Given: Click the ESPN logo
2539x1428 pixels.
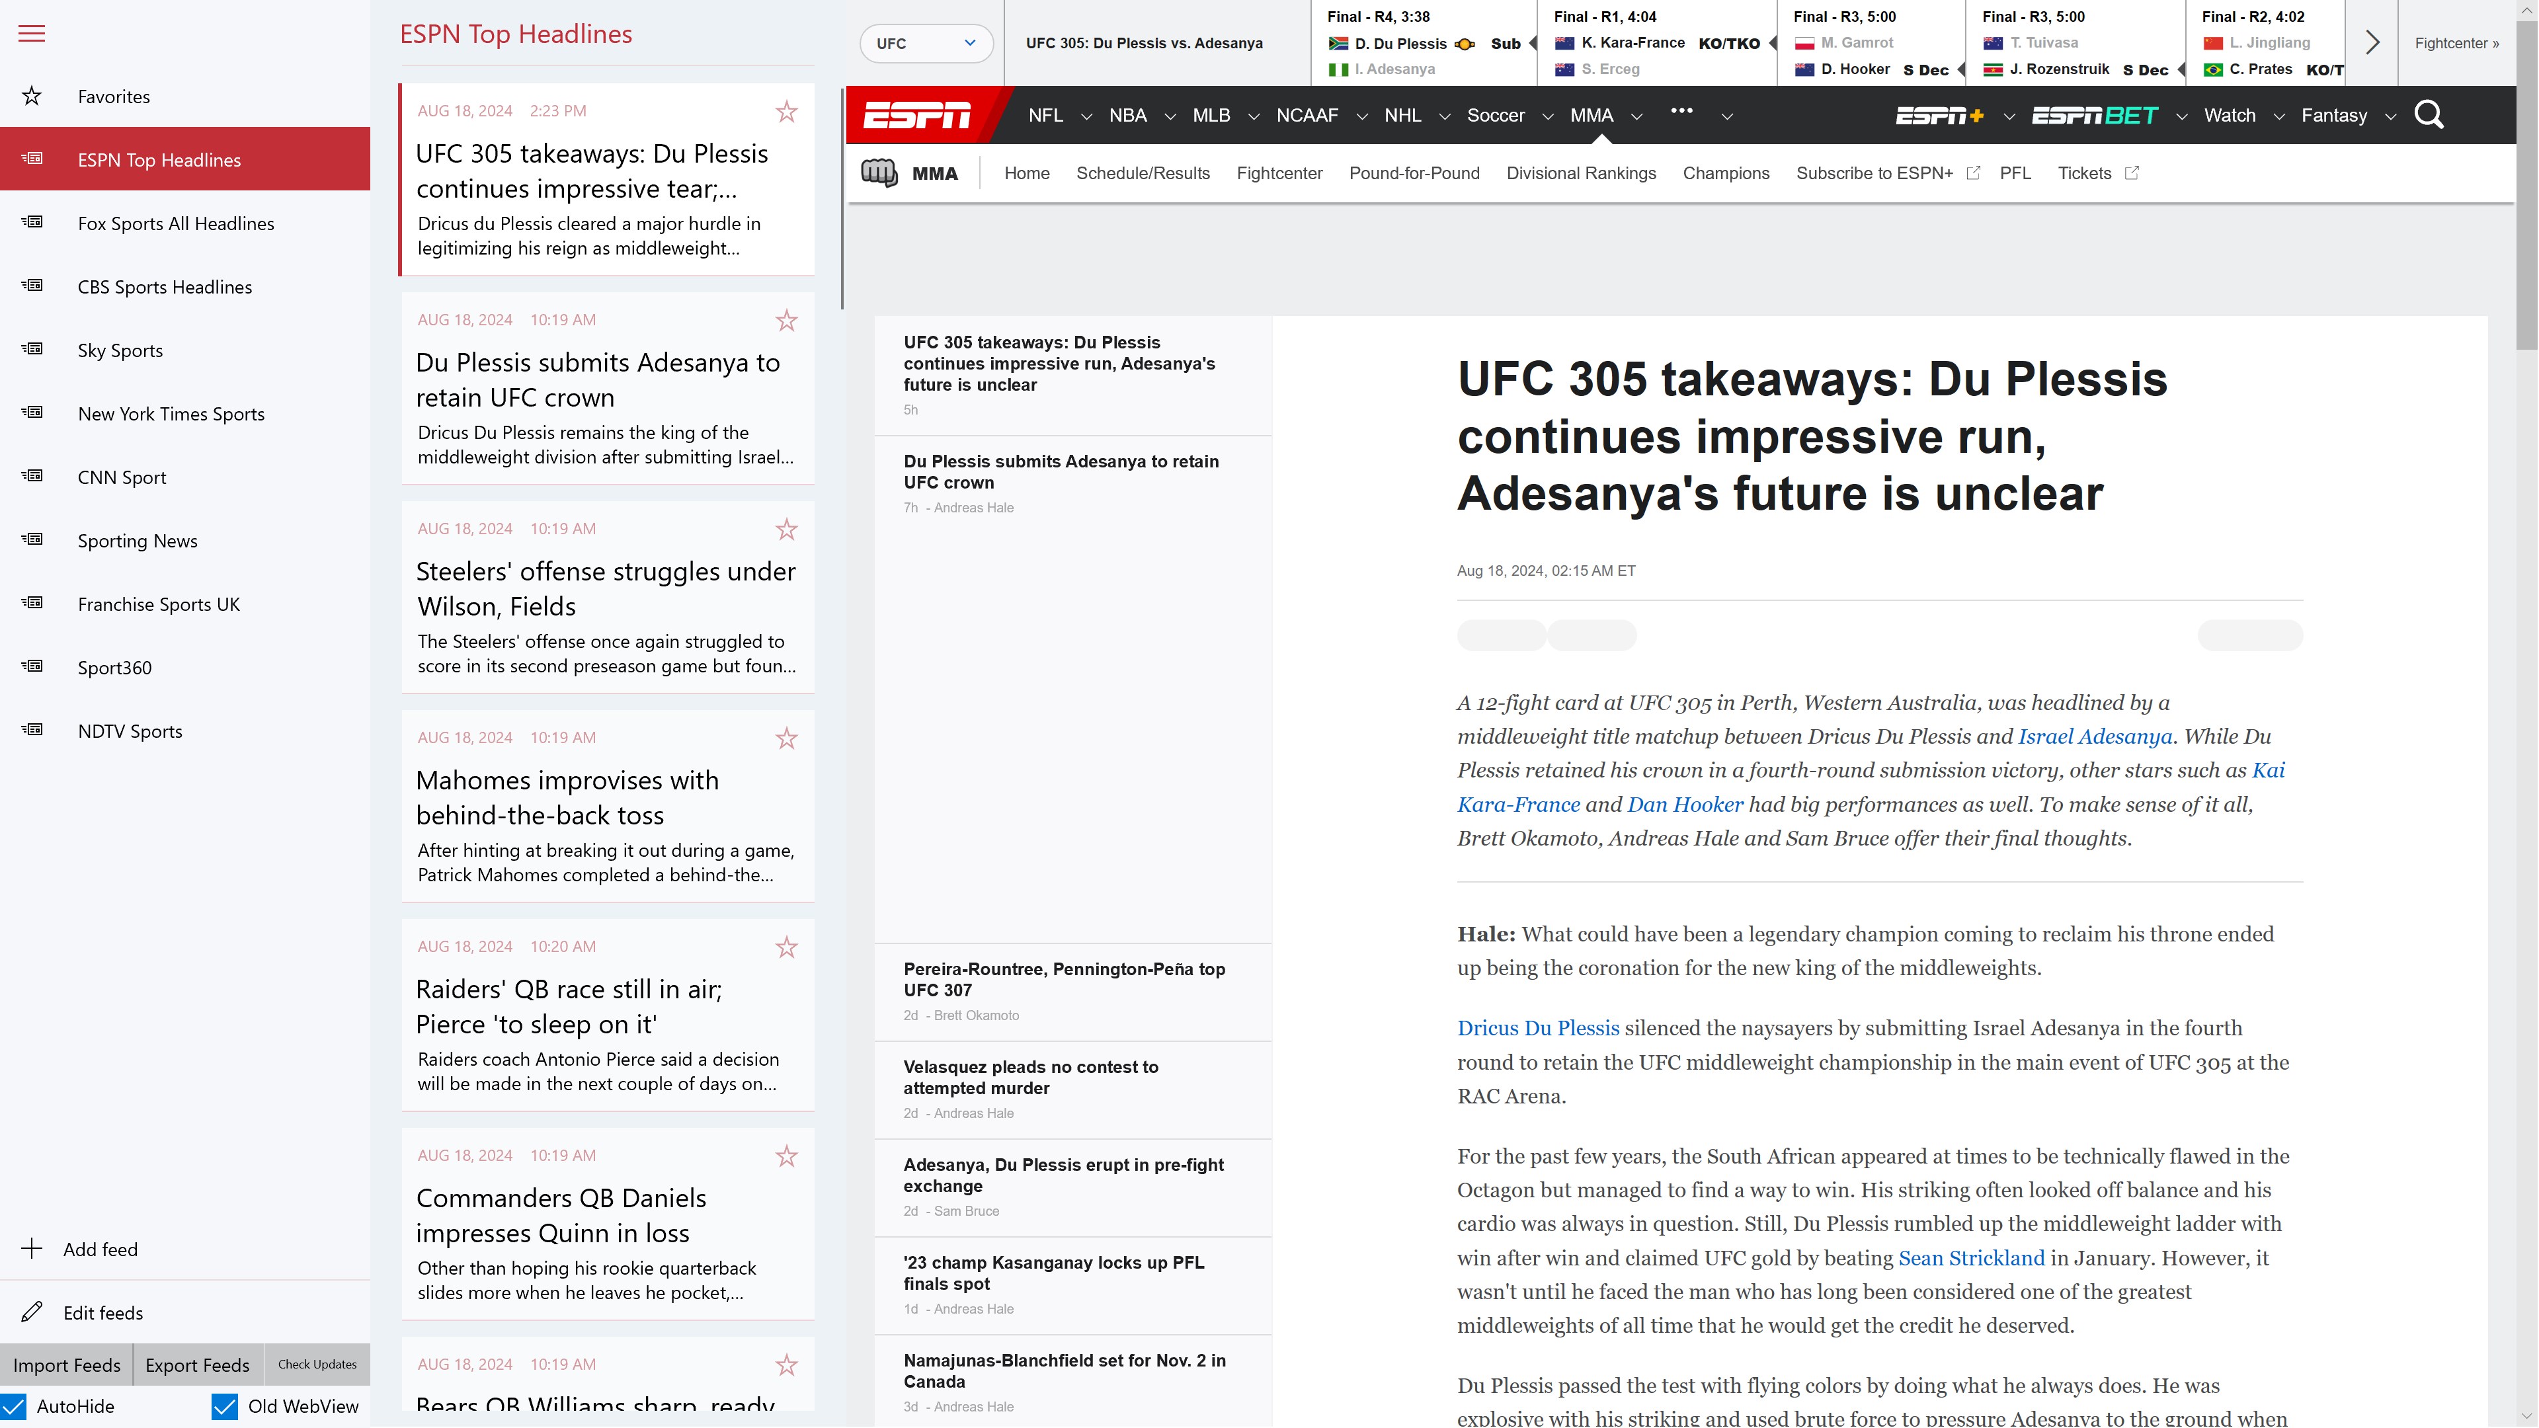Looking at the screenshot, I should (916, 115).
